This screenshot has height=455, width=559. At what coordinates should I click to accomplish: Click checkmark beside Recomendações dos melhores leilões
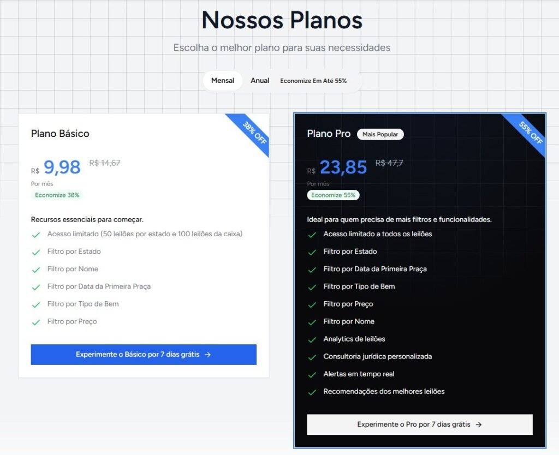[312, 392]
